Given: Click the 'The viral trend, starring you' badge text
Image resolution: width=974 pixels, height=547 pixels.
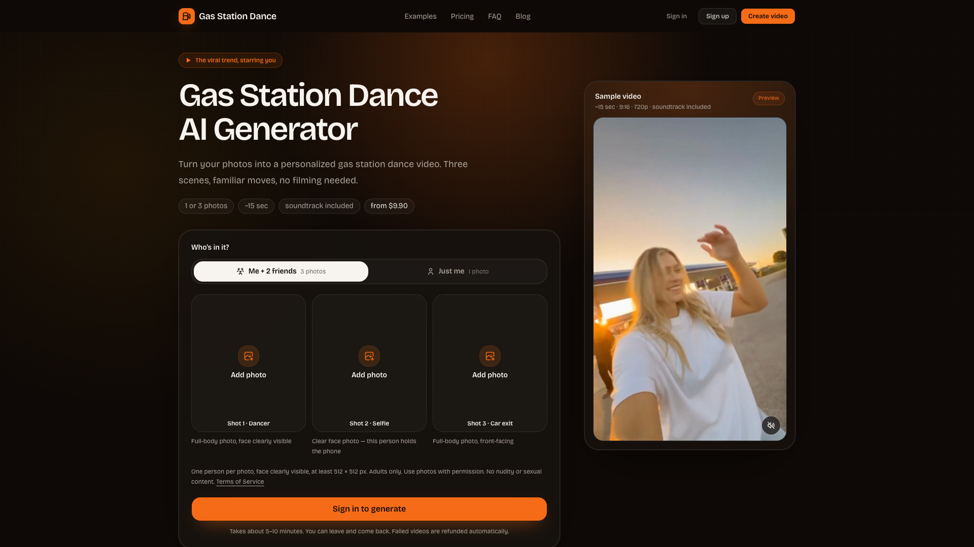Looking at the screenshot, I should [235, 60].
